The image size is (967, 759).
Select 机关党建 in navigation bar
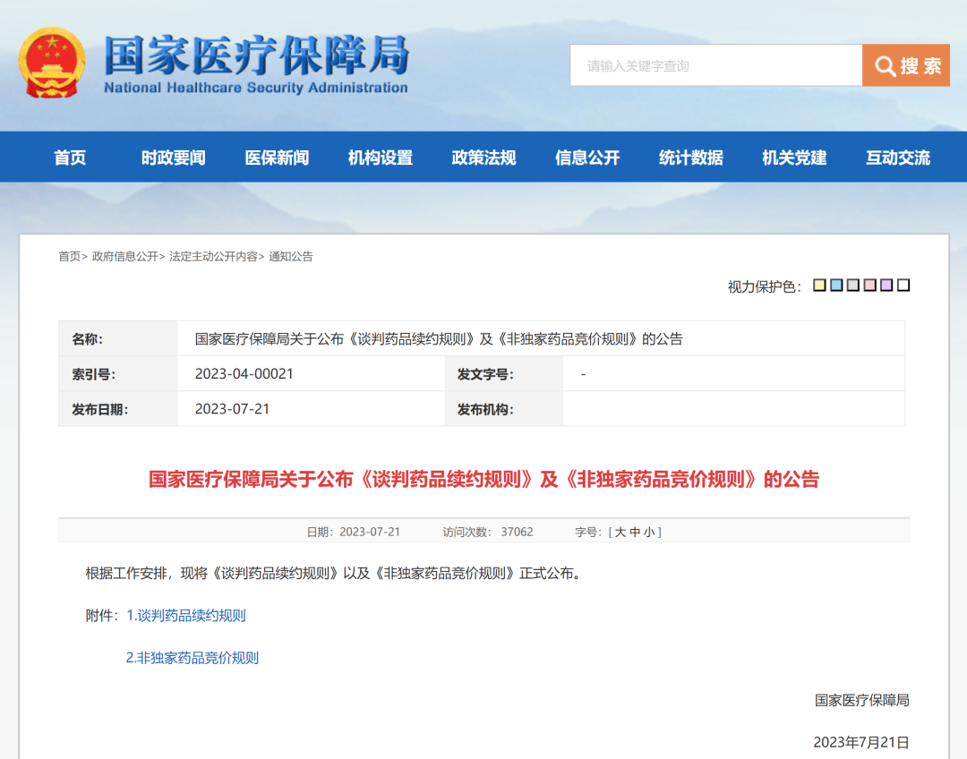[x=794, y=158]
